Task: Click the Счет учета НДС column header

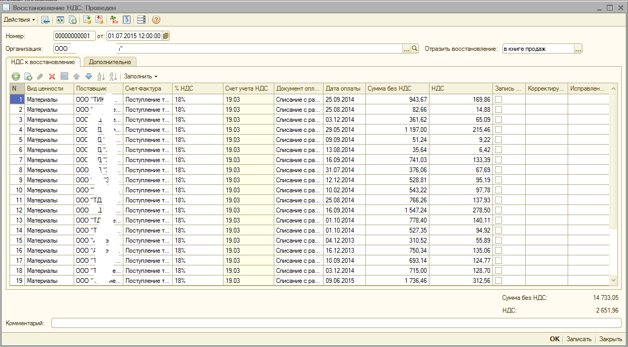Action: click(248, 88)
